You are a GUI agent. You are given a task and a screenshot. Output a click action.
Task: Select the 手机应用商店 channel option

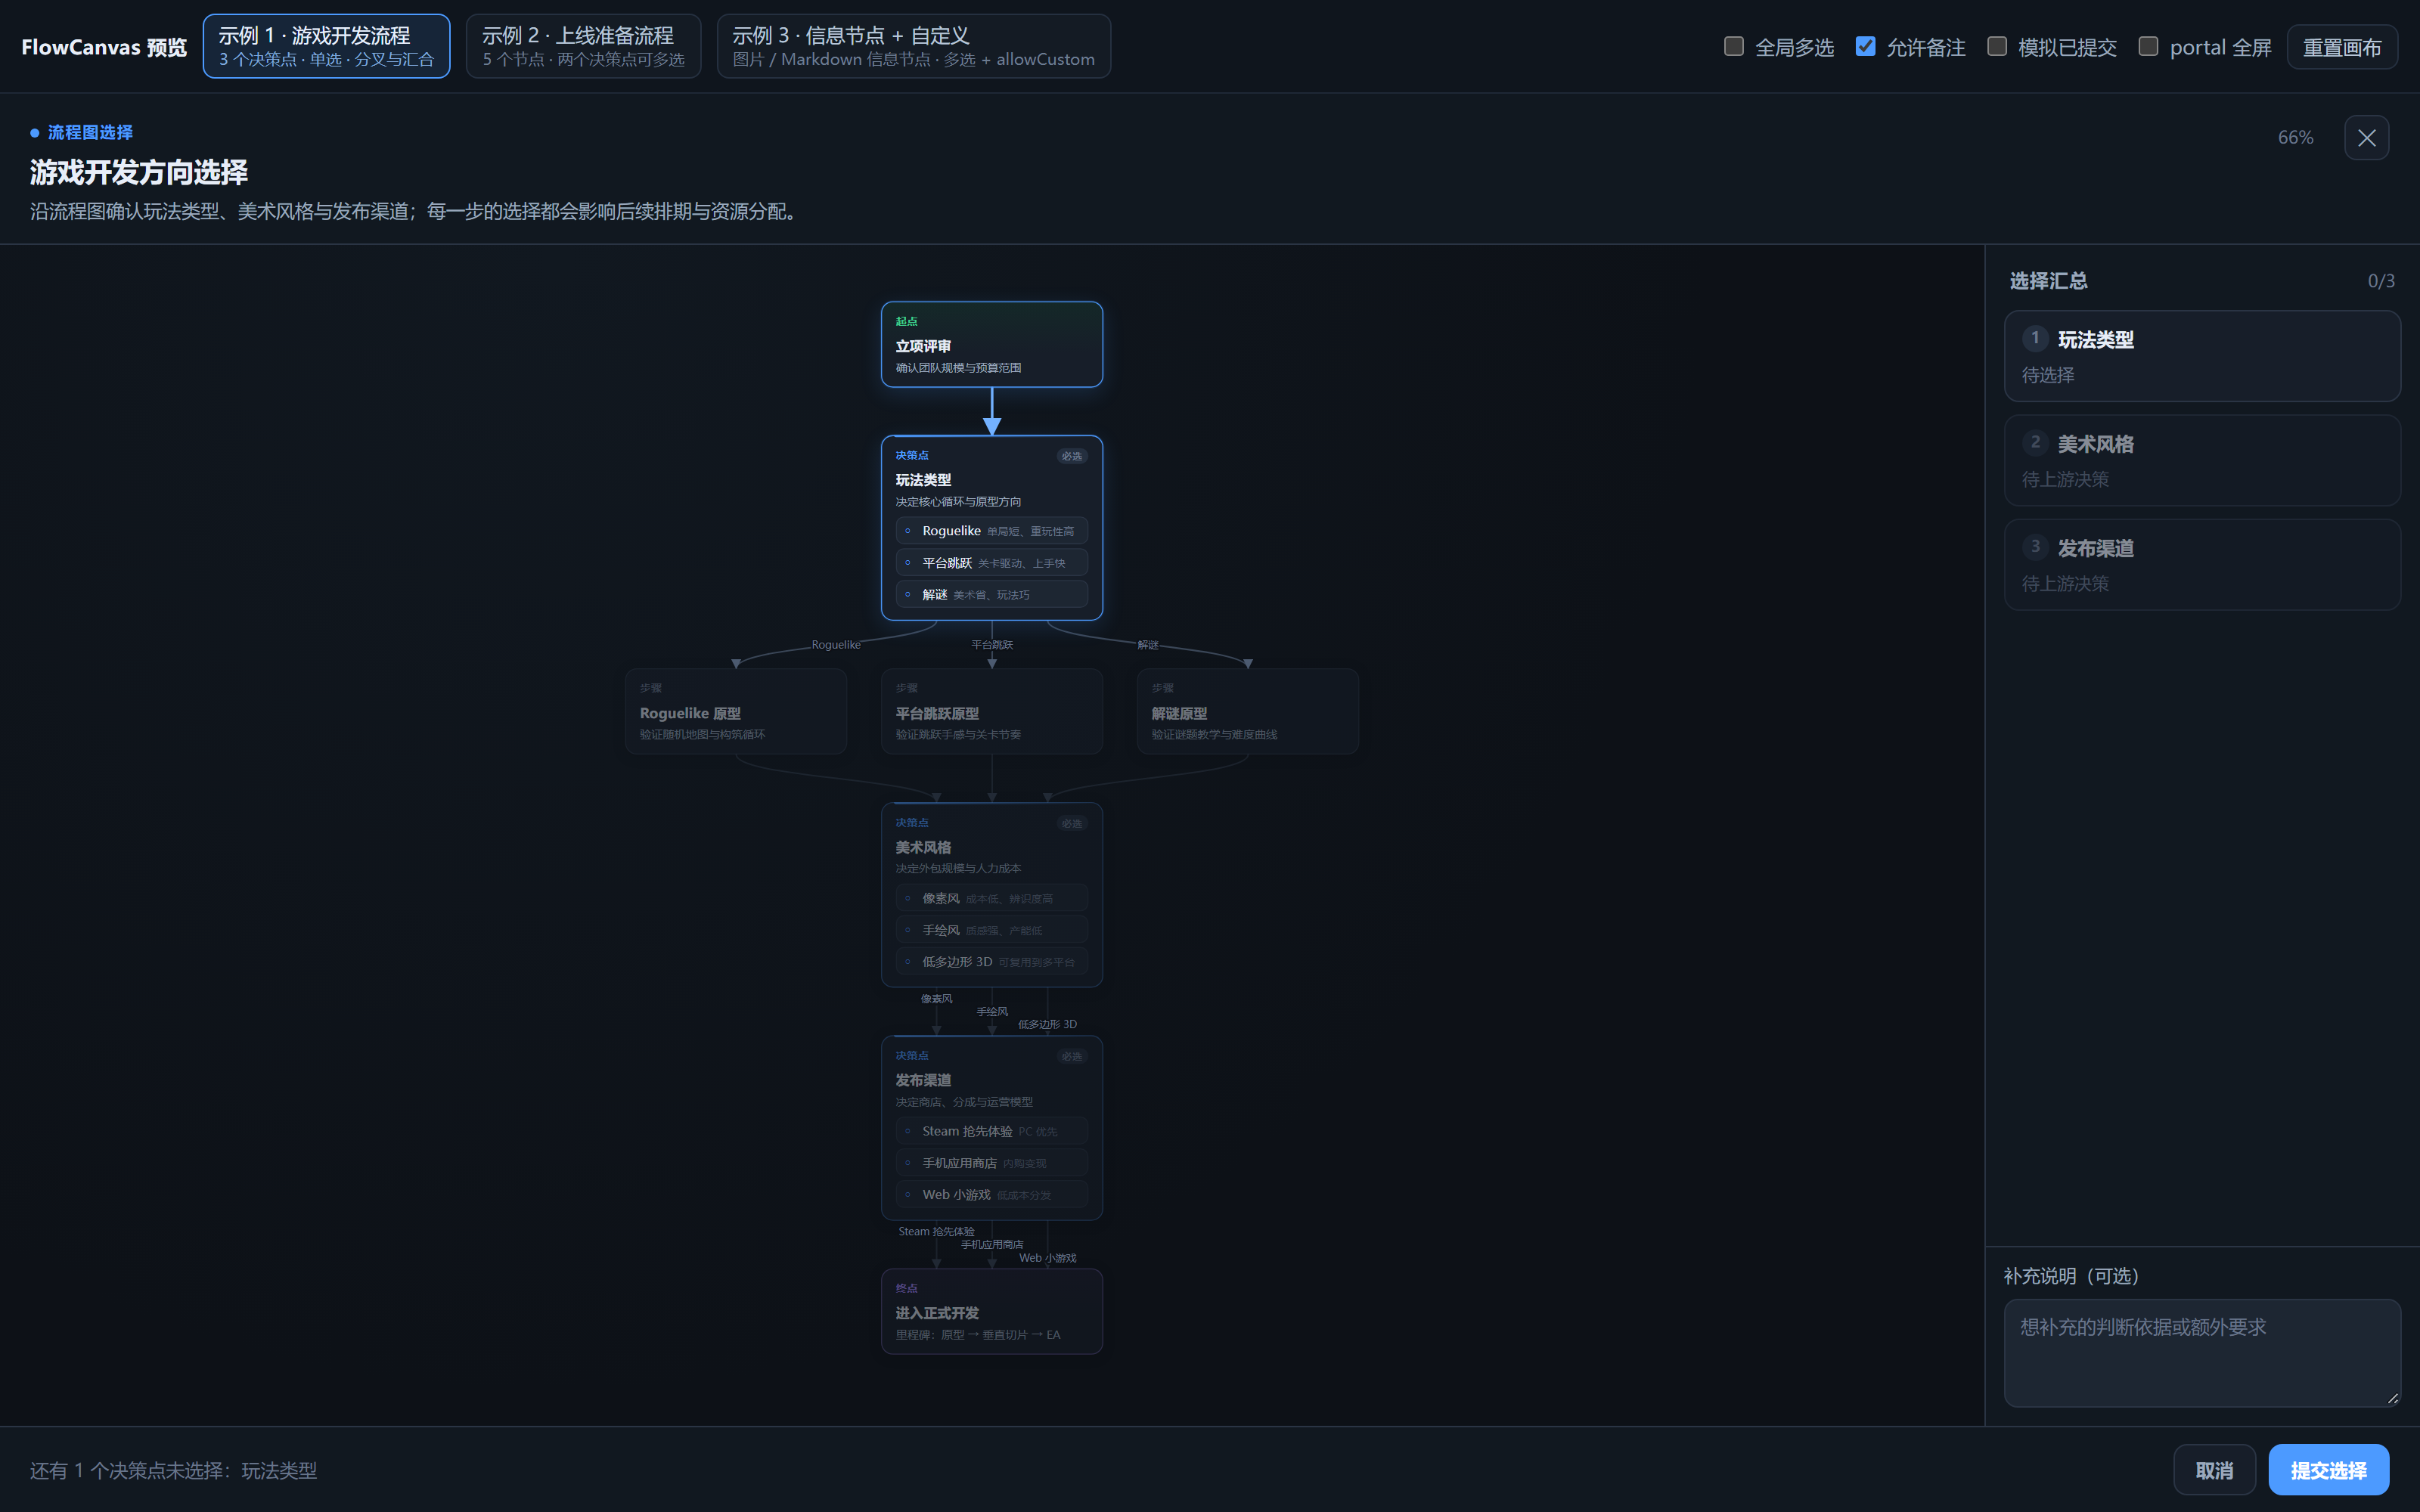pos(991,1163)
